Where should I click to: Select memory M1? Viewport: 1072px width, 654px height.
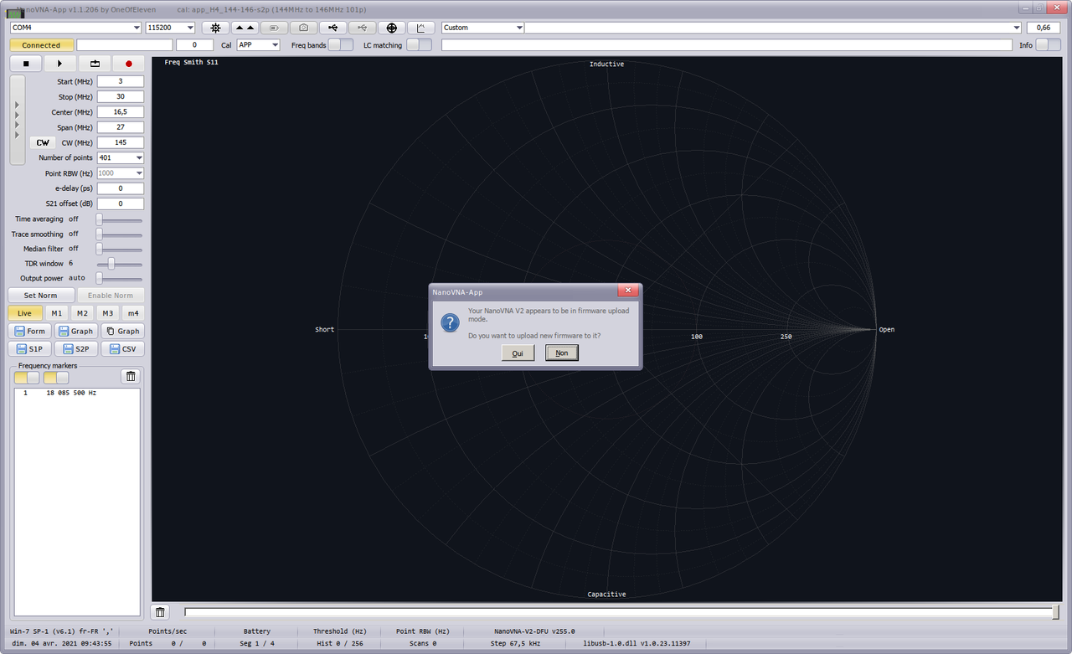pos(56,313)
